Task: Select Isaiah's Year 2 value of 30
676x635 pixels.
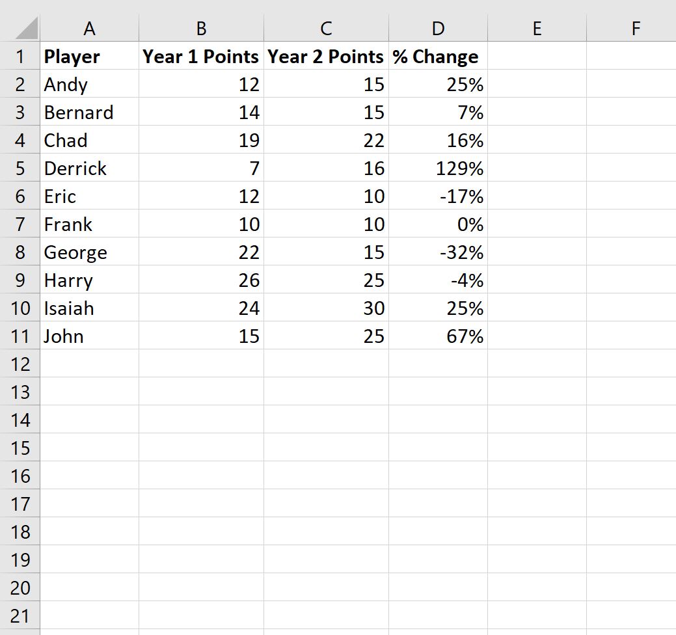Action: point(326,308)
